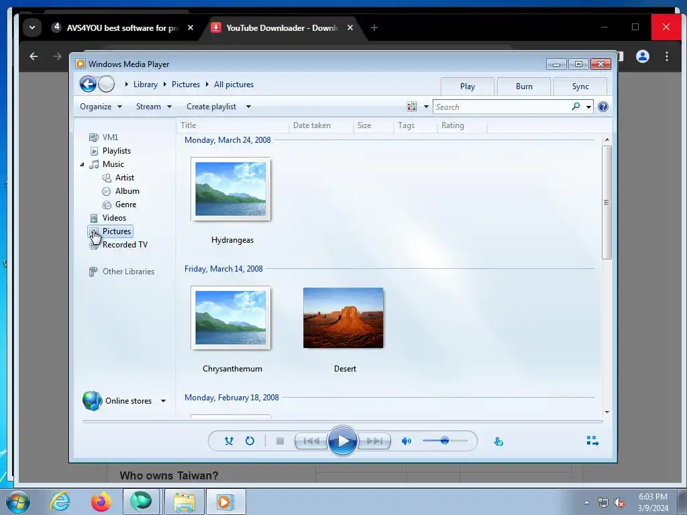The width and height of the screenshot is (687, 515).
Task: Expand the Create playlist dropdown arrow
Action: tap(248, 107)
